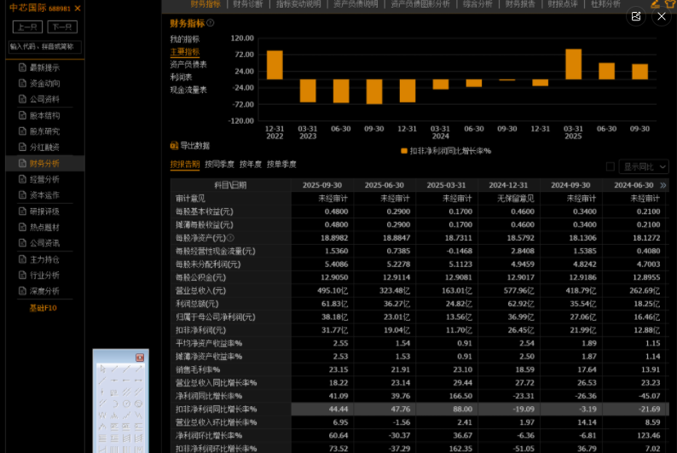The height and width of the screenshot is (453, 677).
Task: Click the help icon beside 财务指标 title
Action: point(211,23)
